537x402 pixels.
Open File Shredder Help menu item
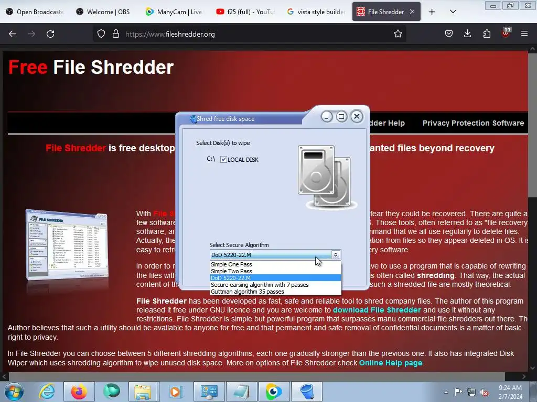coord(387,123)
